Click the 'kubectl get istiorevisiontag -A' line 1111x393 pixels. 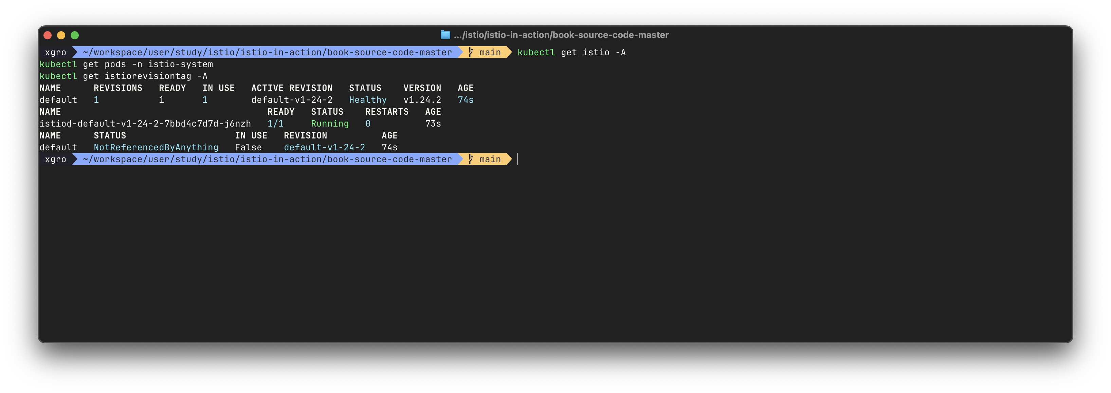tap(123, 76)
